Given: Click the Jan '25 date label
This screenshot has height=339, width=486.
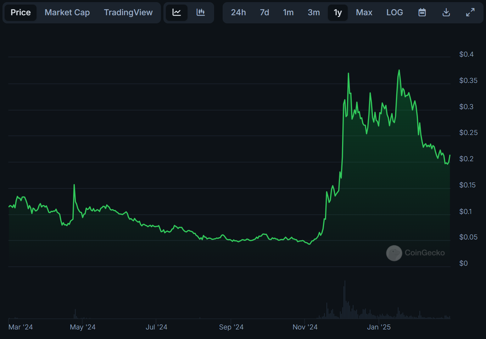Looking at the screenshot, I should pyautogui.click(x=379, y=327).
